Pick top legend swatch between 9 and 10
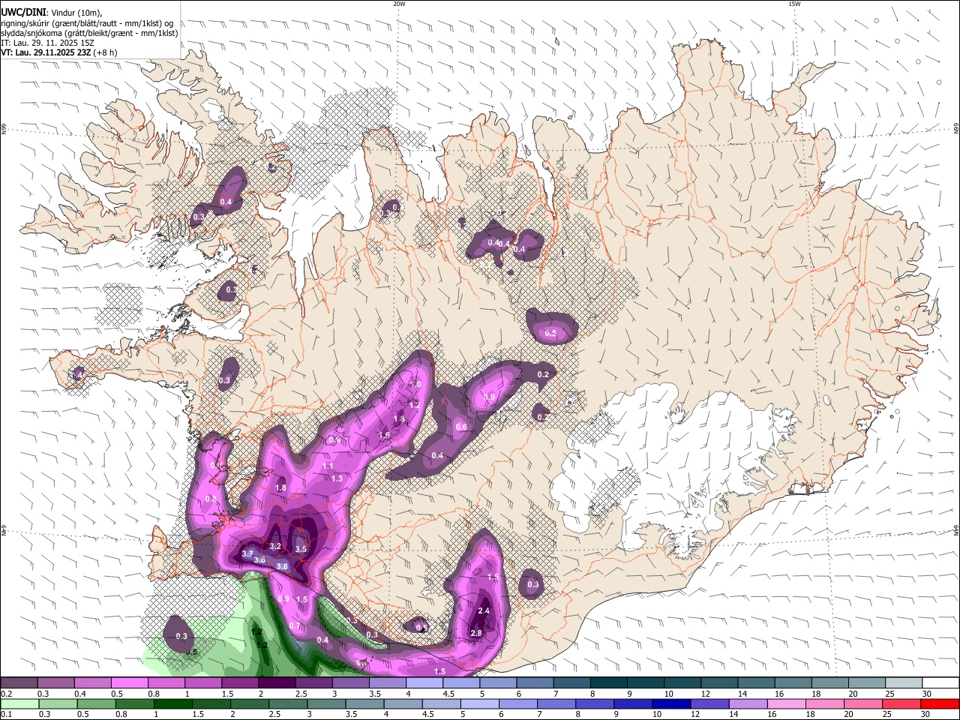This screenshot has width=960, height=720. (646, 683)
